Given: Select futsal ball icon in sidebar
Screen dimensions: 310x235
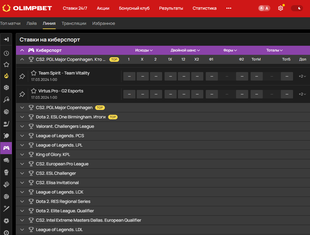Looking at the screenshot, I should point(6,221).
